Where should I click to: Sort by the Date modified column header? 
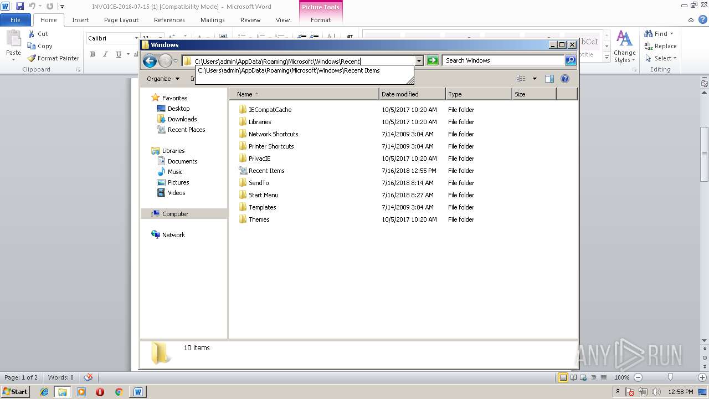[412, 94]
